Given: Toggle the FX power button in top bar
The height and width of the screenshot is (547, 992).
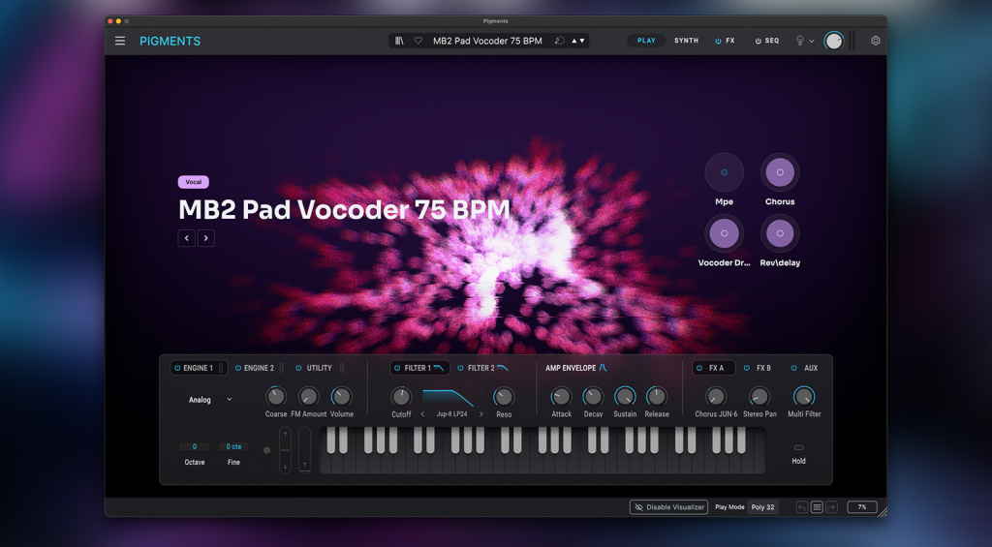Looking at the screenshot, I should (x=718, y=41).
